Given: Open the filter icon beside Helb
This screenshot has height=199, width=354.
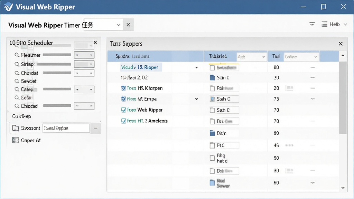Looking at the screenshot, I should [312, 25].
